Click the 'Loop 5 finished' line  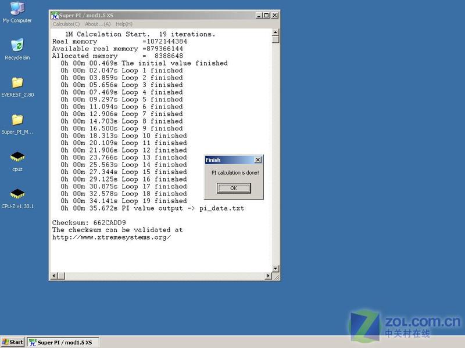[121, 99]
